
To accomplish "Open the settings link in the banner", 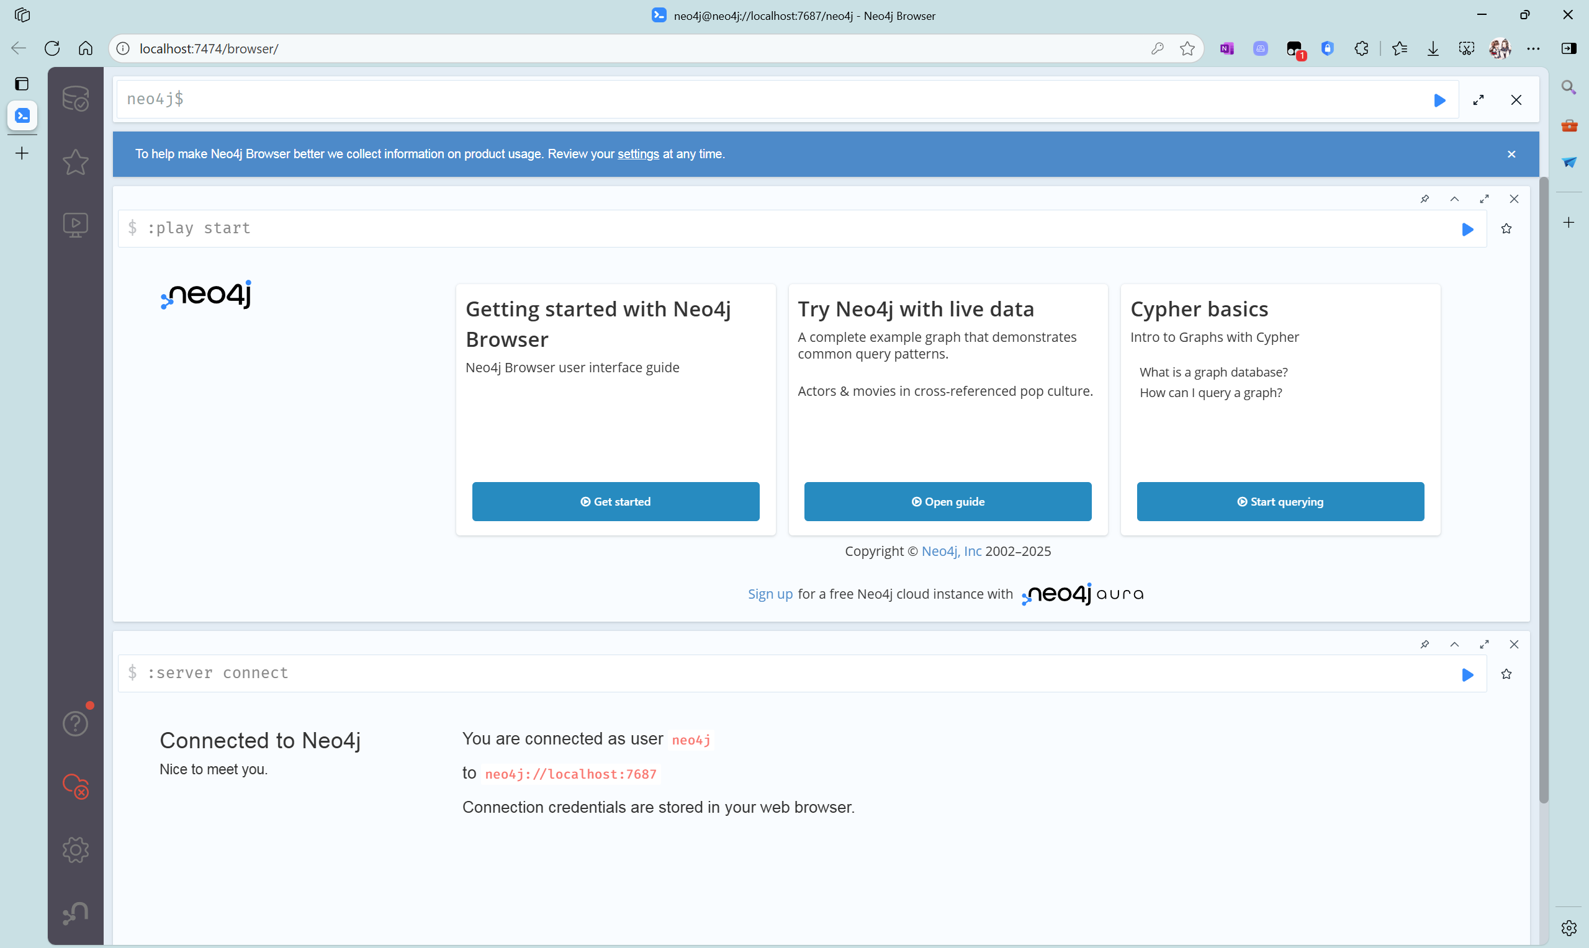I will click(637, 154).
